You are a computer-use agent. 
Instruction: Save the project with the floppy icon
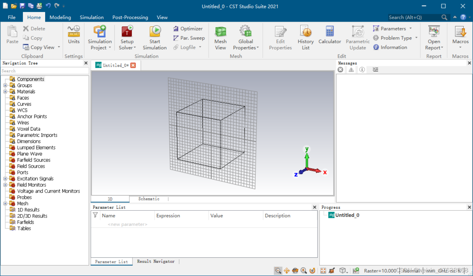click(x=22, y=6)
